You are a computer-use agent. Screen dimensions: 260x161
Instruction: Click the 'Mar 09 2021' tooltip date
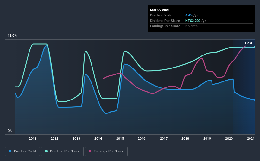coord(160,10)
